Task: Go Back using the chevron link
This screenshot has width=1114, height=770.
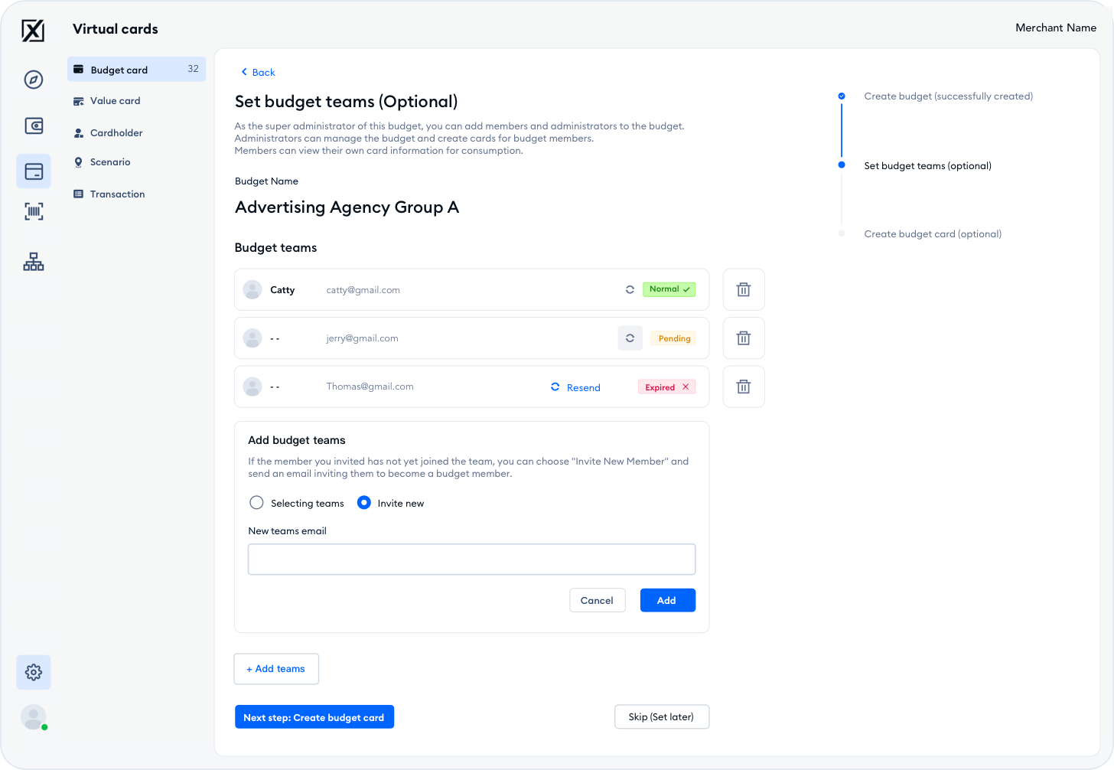Action: click(258, 72)
